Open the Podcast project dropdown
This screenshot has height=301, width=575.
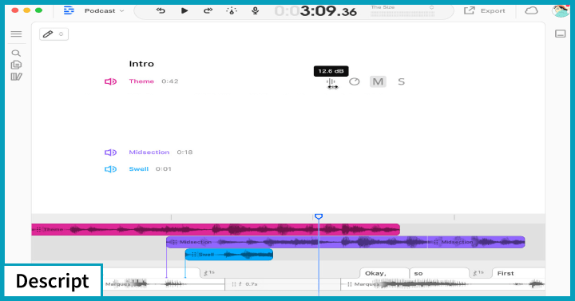[x=104, y=11]
